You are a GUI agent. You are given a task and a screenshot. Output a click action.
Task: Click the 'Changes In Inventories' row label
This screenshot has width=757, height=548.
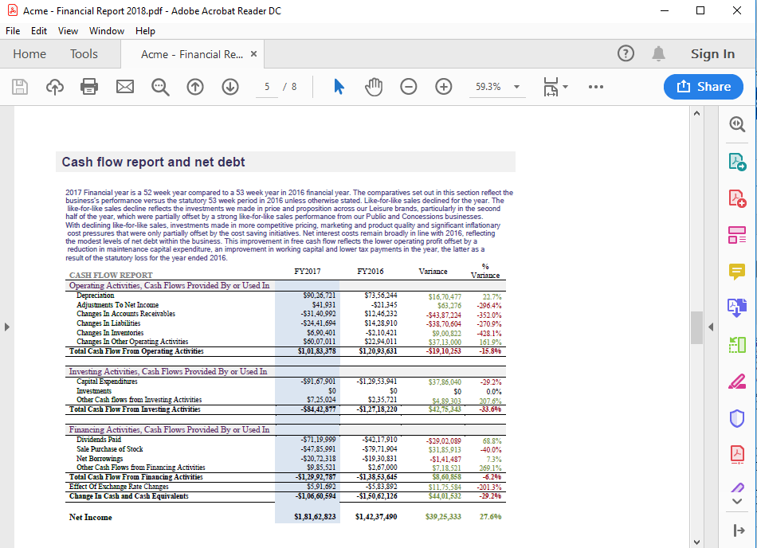110,333
